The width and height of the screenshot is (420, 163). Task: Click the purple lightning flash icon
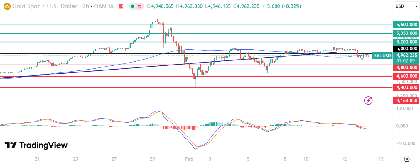point(368,101)
